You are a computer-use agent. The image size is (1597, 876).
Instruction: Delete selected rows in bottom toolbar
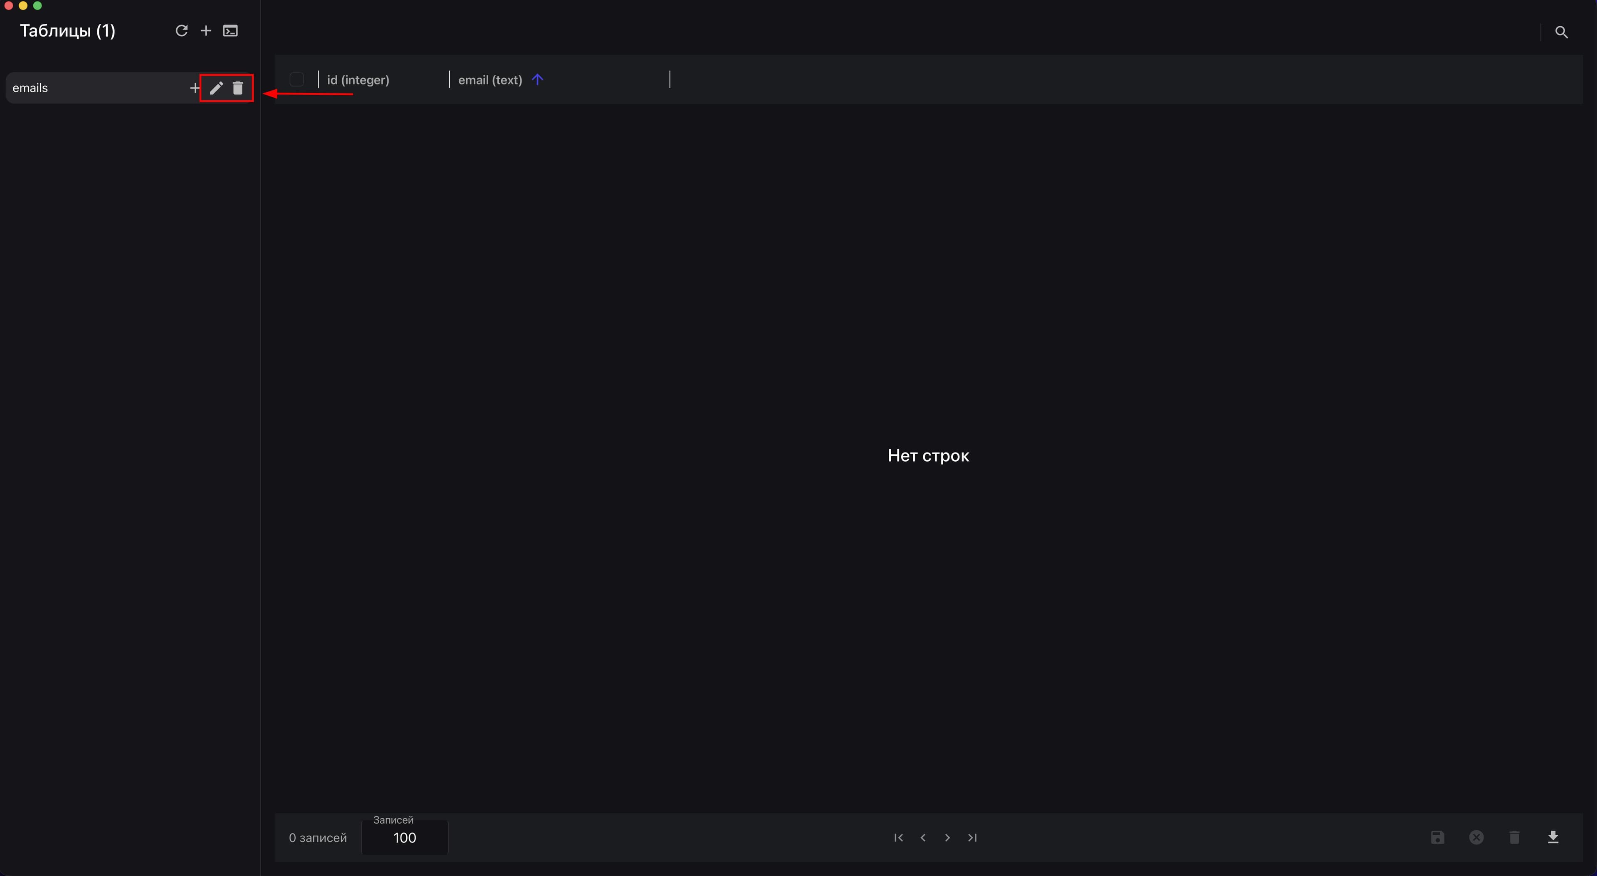click(x=1514, y=838)
